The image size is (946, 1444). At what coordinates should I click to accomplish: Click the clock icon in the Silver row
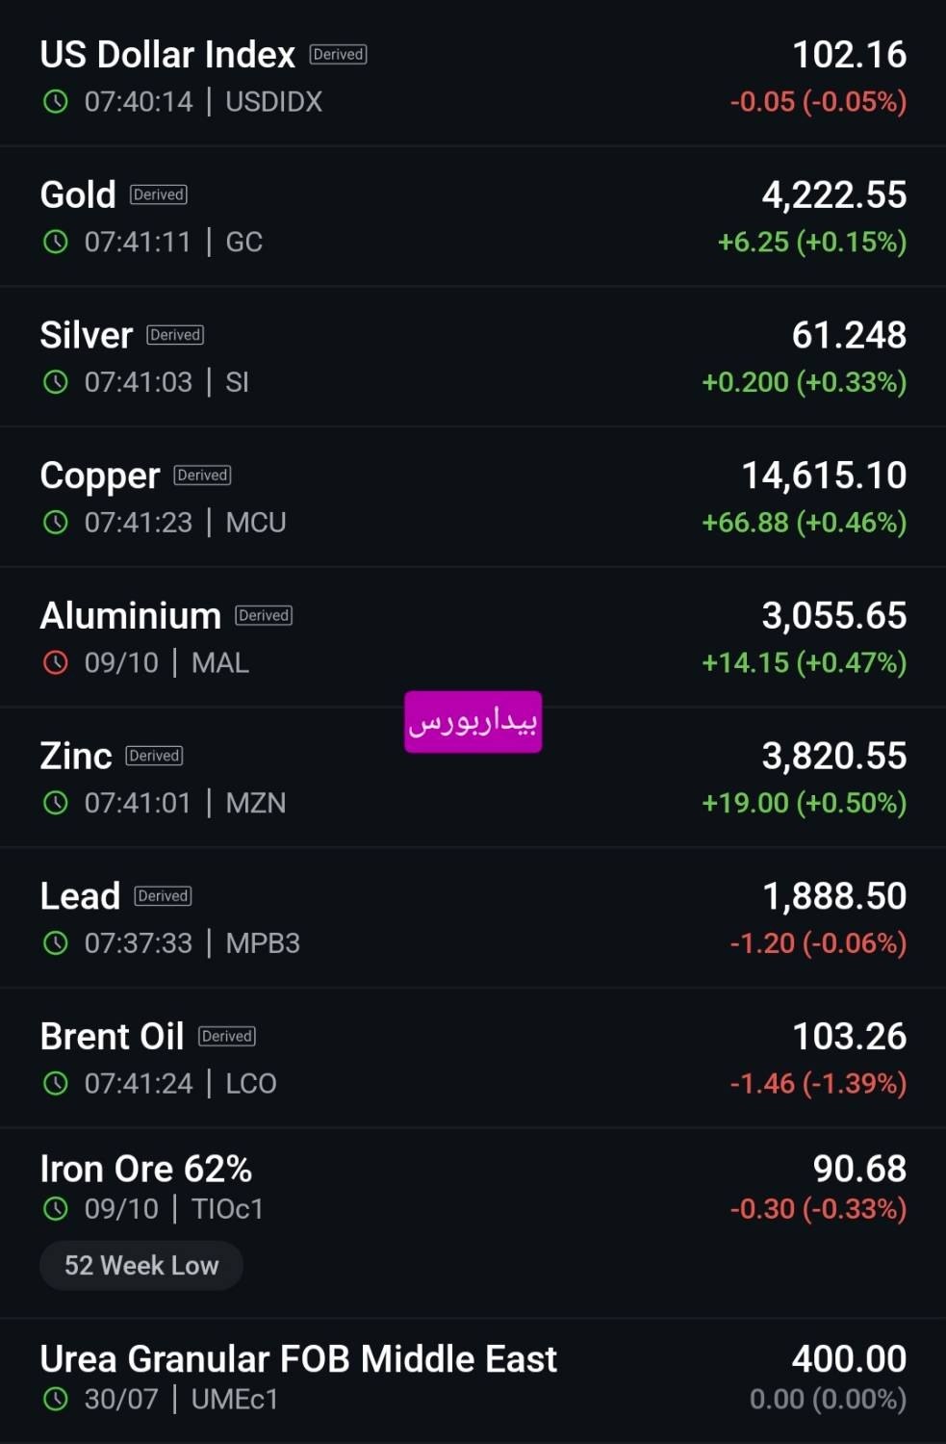pos(56,382)
